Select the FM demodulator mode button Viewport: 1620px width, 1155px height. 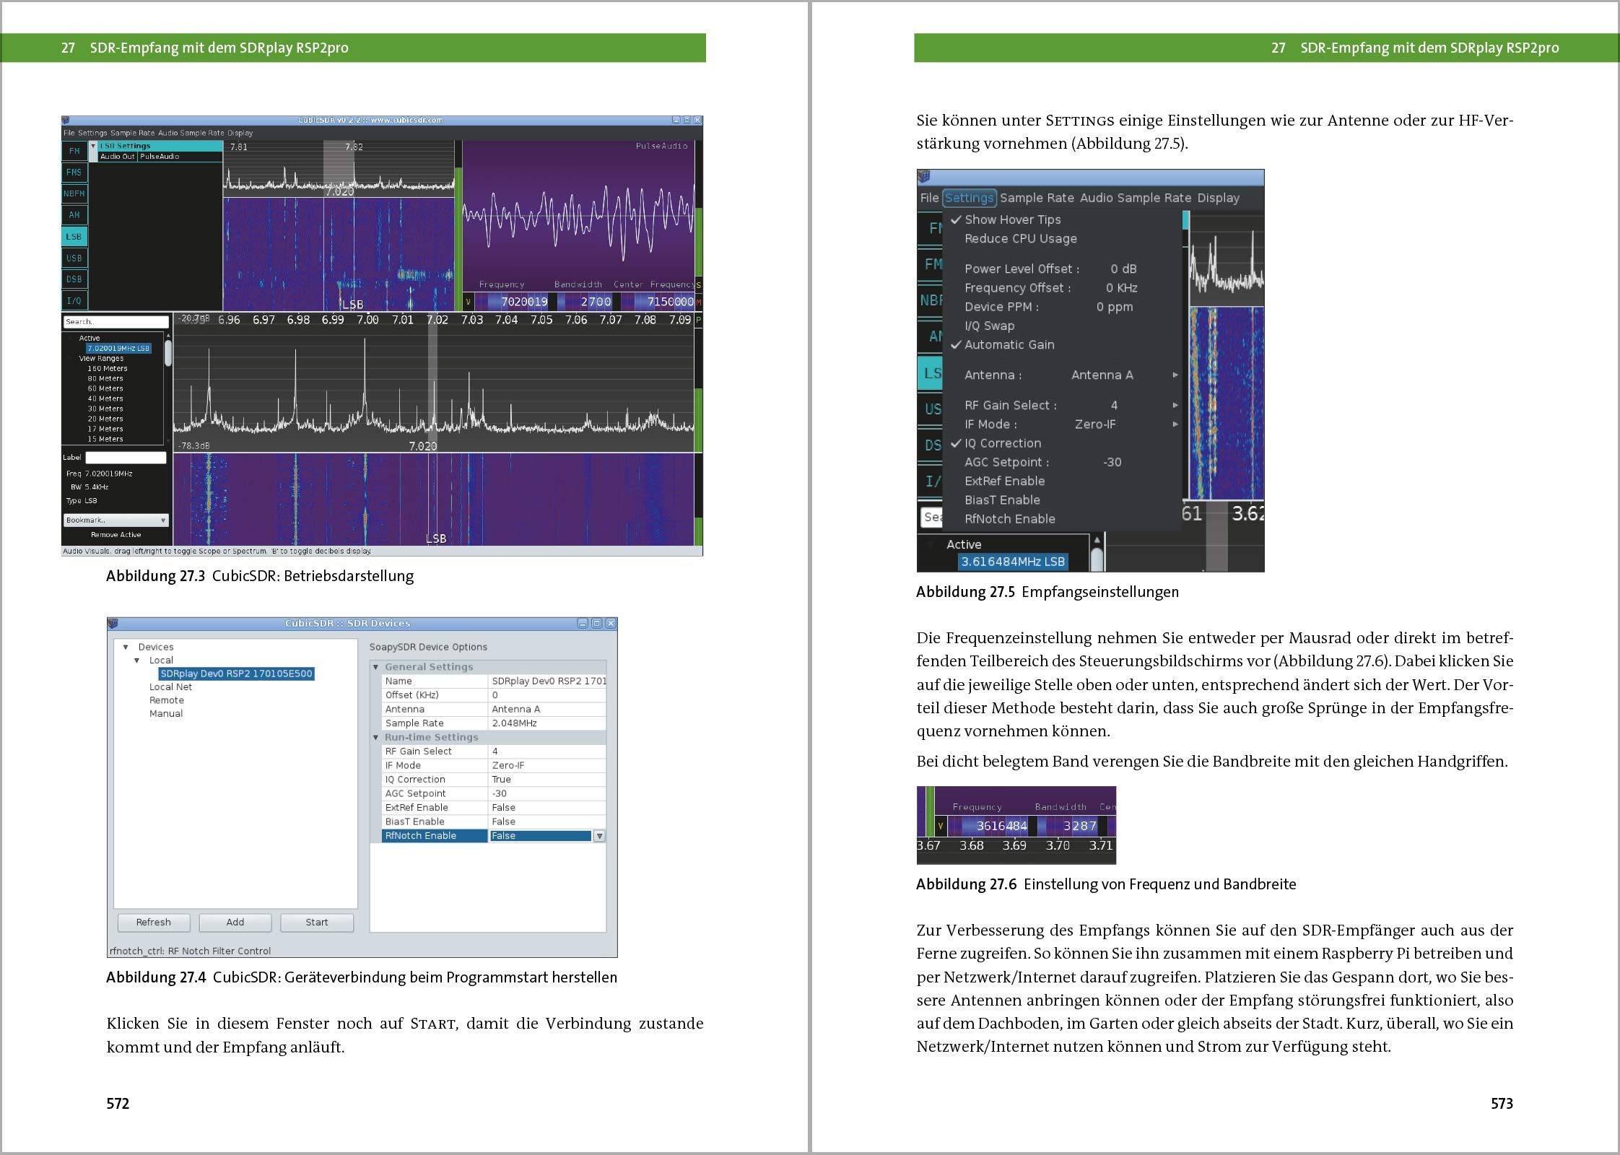[74, 151]
